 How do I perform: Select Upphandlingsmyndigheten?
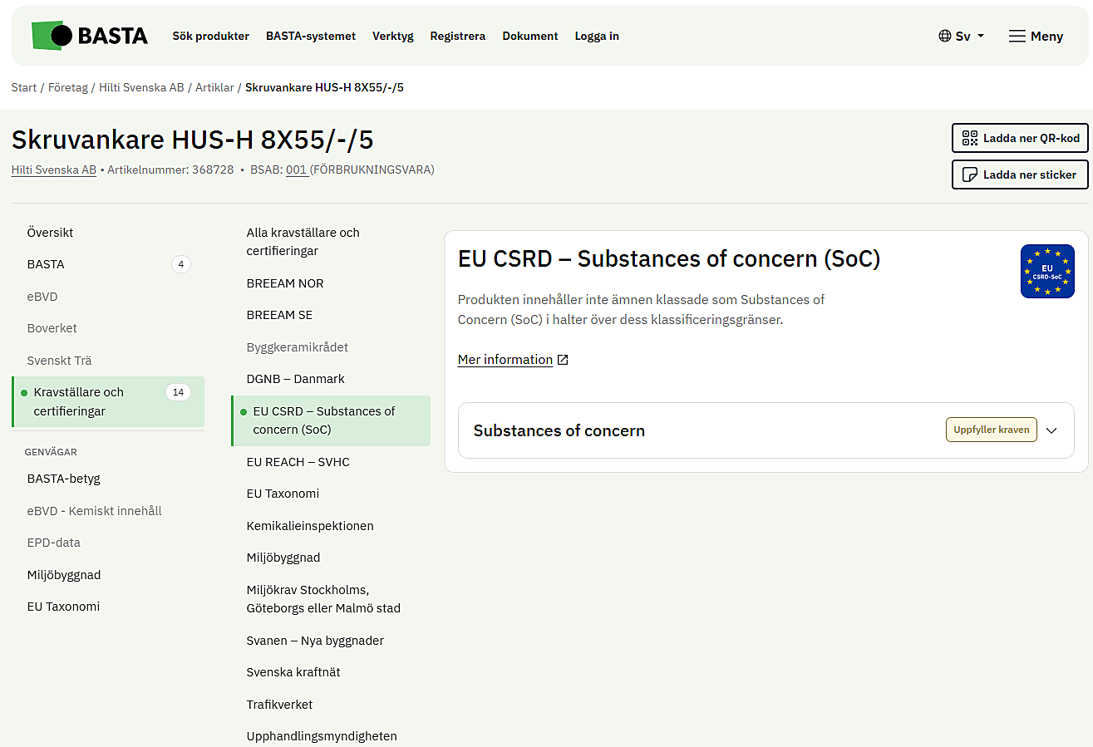(331, 736)
